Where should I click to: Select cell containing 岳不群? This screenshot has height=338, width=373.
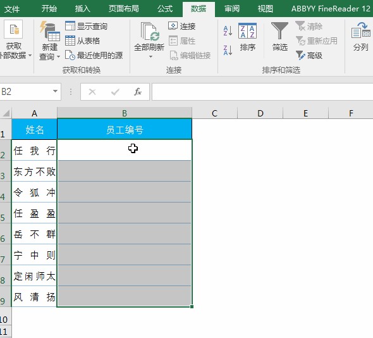coord(34,234)
